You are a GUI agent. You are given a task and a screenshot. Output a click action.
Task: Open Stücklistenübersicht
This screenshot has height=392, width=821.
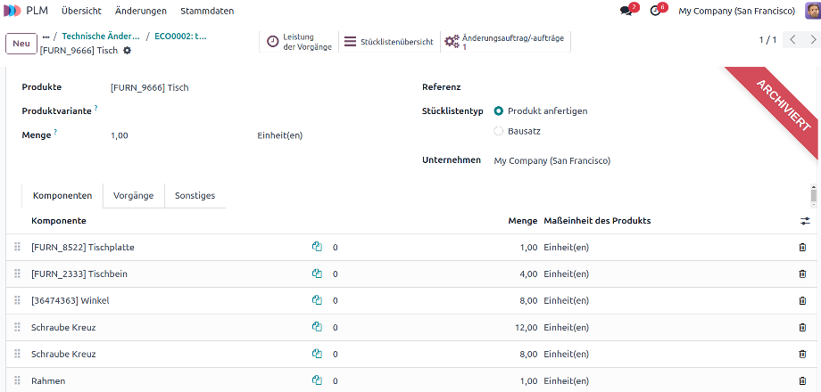coord(390,42)
